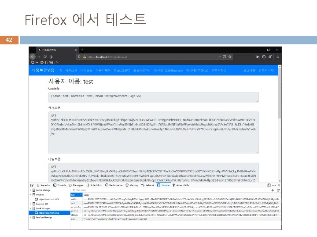Expand the Cache Storage tree arrow
This screenshot has width=317, height=237.
[31, 190]
